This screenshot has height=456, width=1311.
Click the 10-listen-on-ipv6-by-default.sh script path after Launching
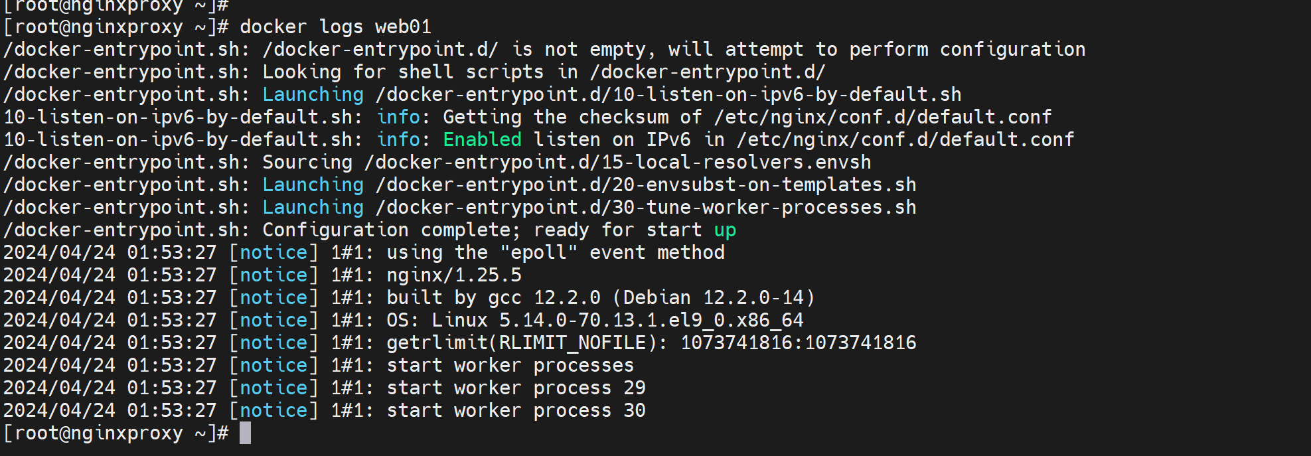click(668, 95)
